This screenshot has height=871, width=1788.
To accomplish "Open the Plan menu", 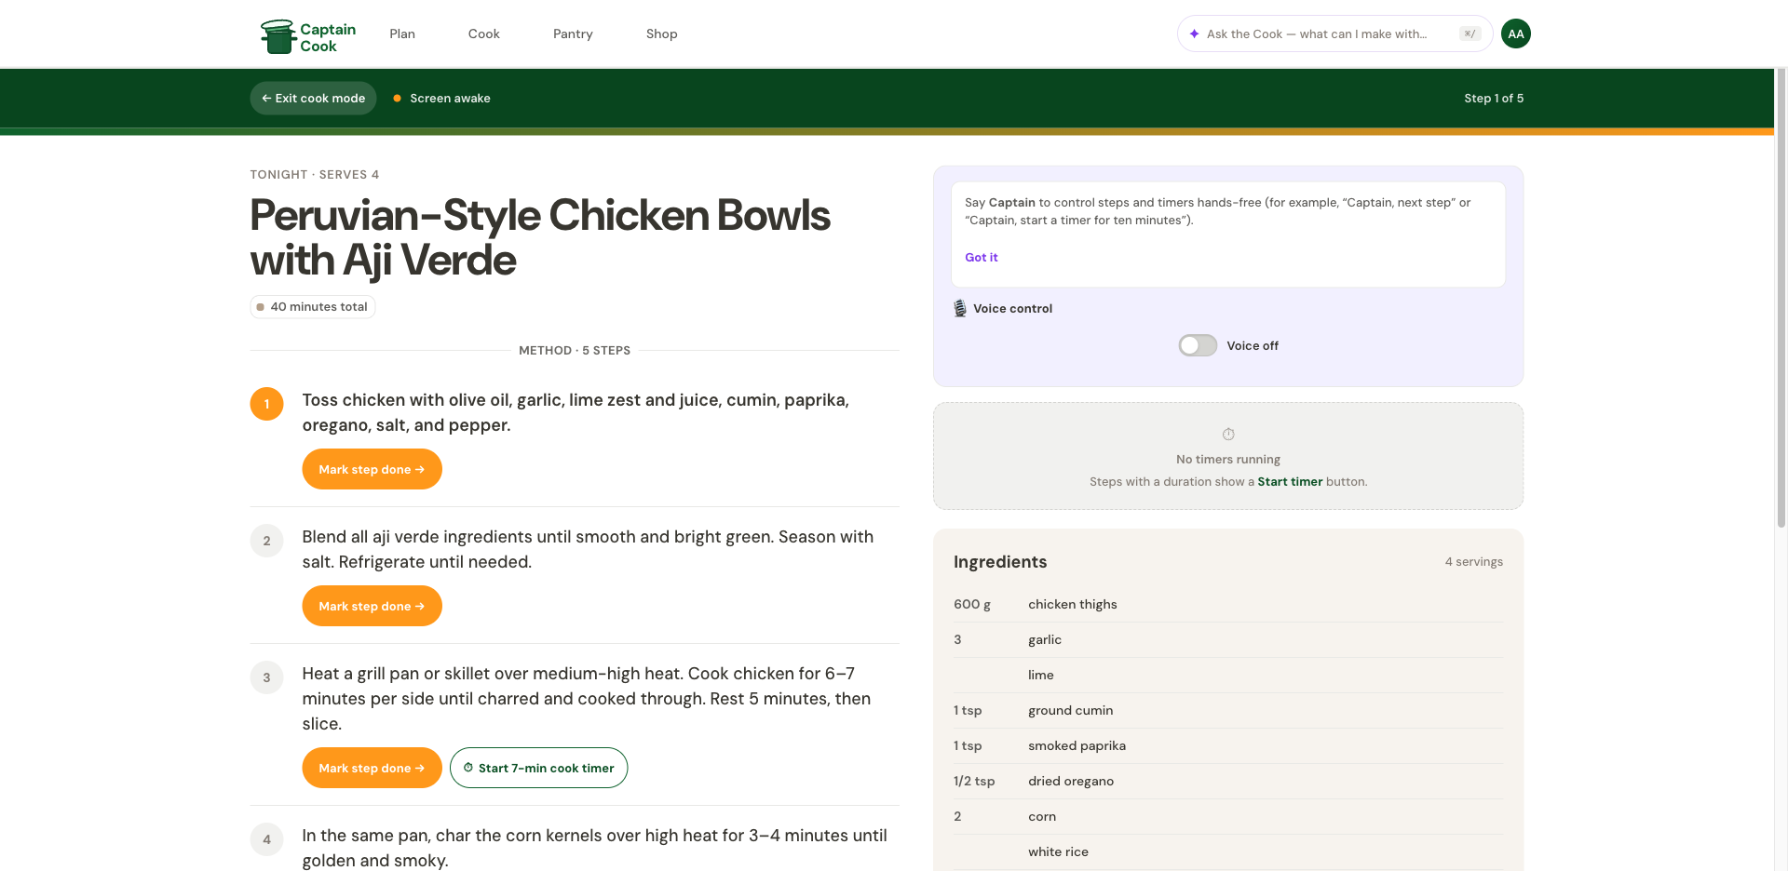I will [x=402, y=33].
